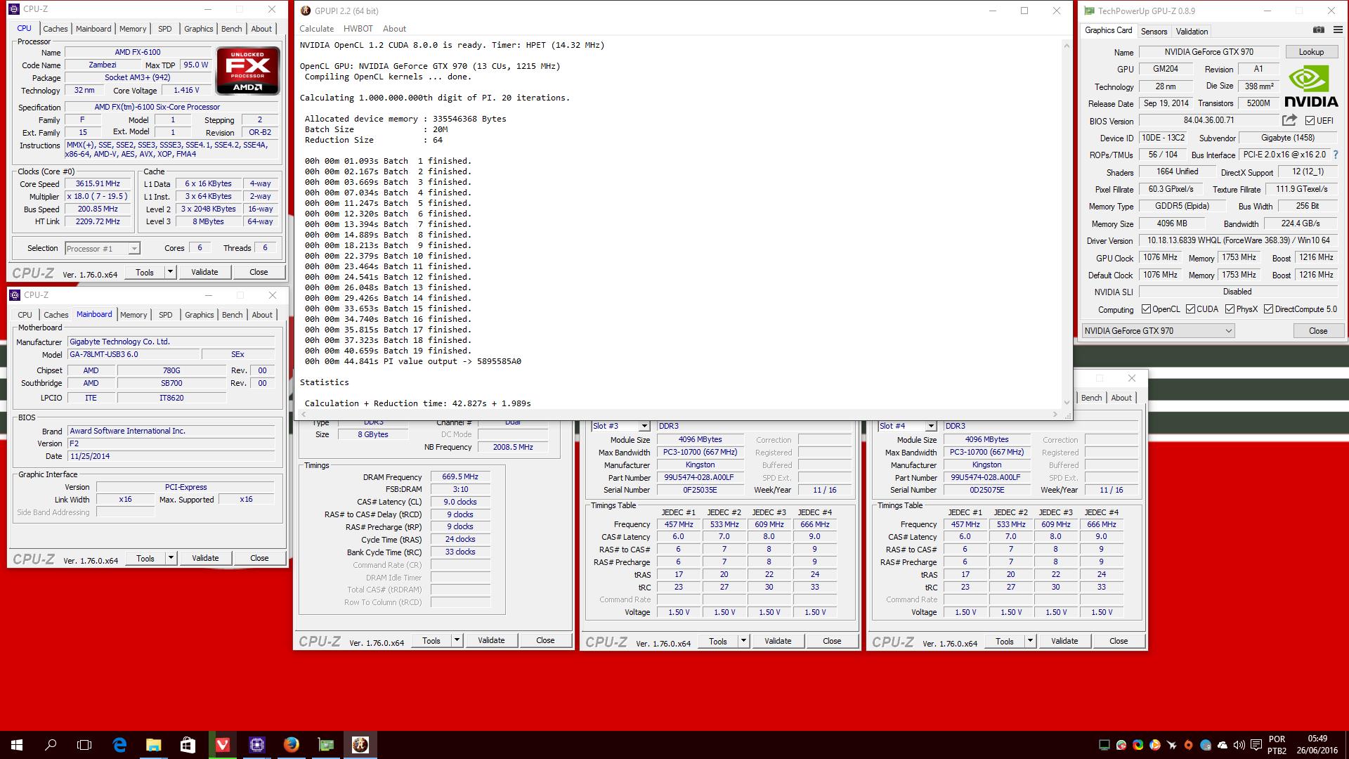Viewport: 1349px width, 759px height.
Task: Toggle the OpenCL checkbox
Action: pyautogui.click(x=1146, y=309)
